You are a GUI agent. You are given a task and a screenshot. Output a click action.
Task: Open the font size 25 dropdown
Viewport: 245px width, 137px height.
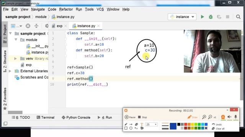click(151, 124)
